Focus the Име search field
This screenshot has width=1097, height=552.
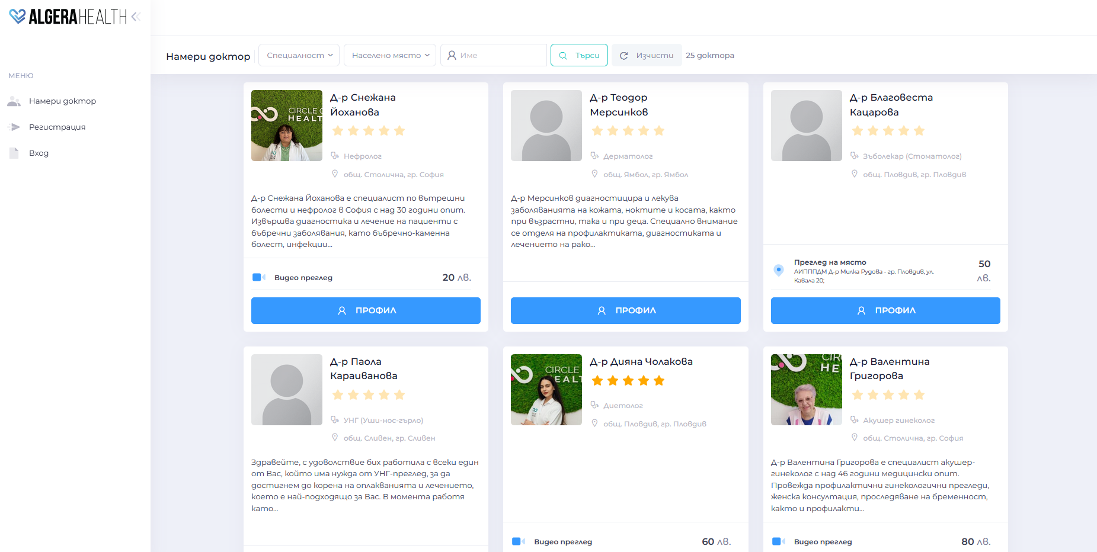point(493,55)
